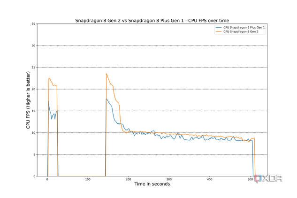Click the chart title about Snapdragon CPU FPS
The height and width of the screenshot is (198, 297).
point(152,21)
